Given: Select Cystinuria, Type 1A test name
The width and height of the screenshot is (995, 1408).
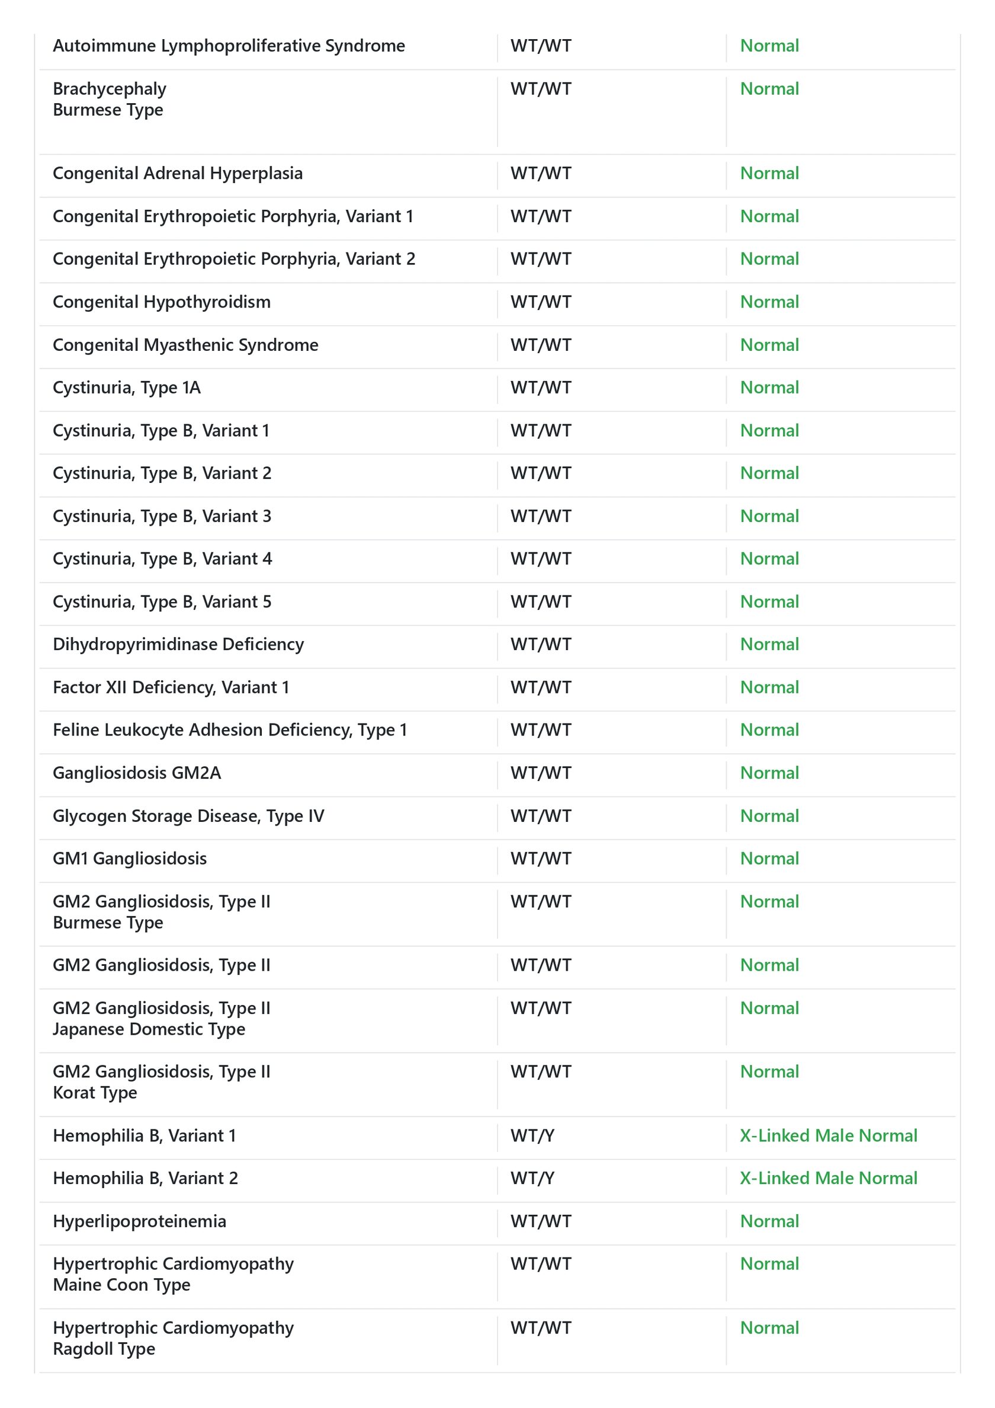Looking at the screenshot, I should pyautogui.click(x=126, y=388).
